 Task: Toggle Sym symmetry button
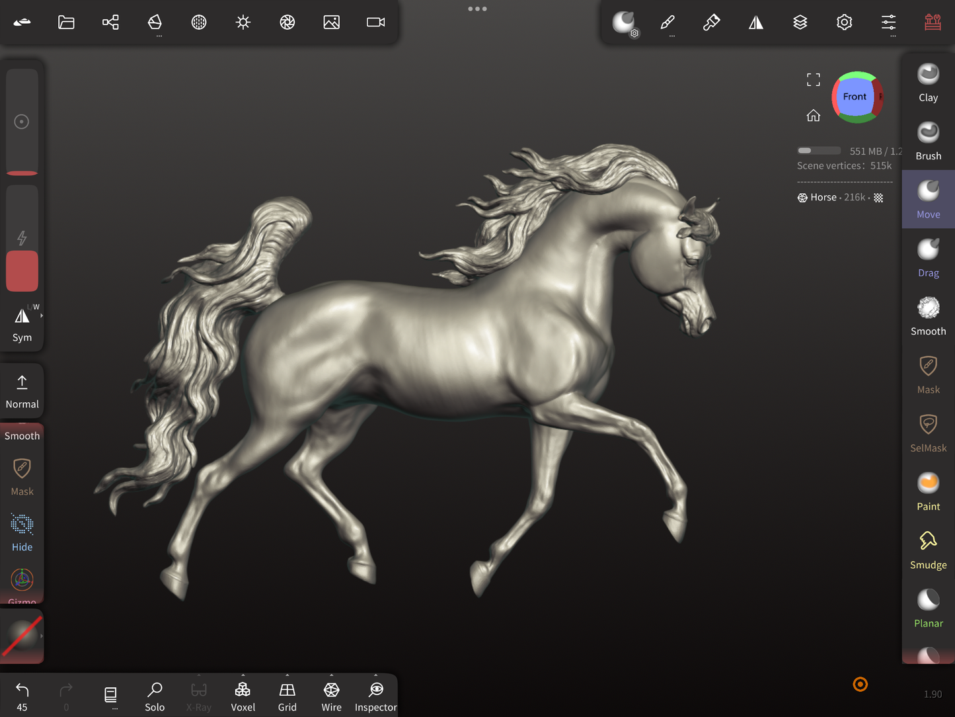pyautogui.click(x=22, y=323)
